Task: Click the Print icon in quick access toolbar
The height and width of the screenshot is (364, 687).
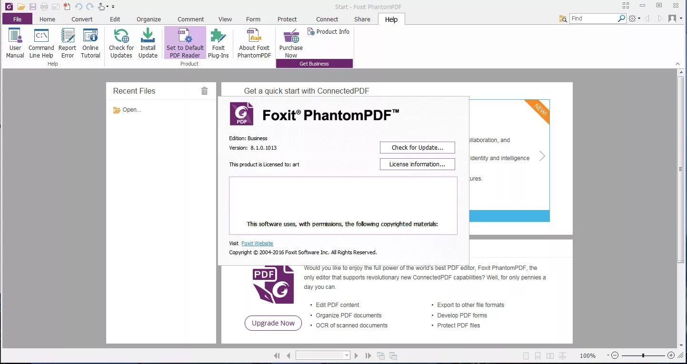Action: tap(44, 7)
